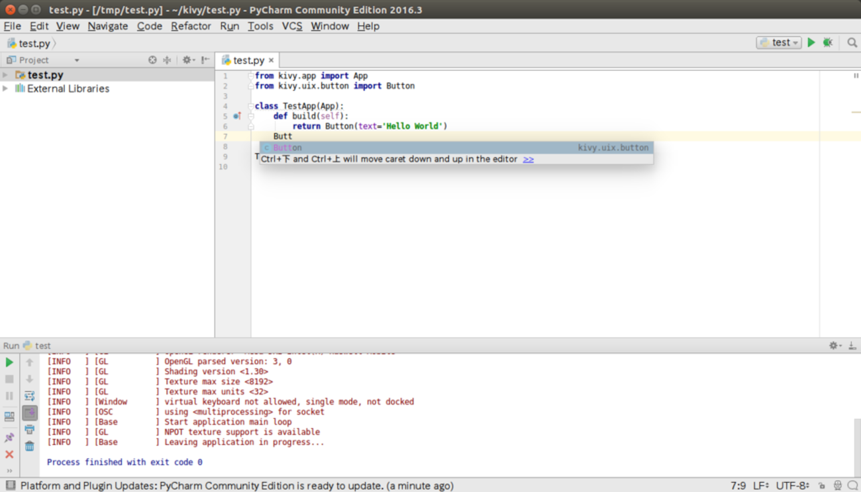Viewport: 861px width, 492px height.
Task: Click the green Run button in main toolbar
Action: tap(811, 42)
